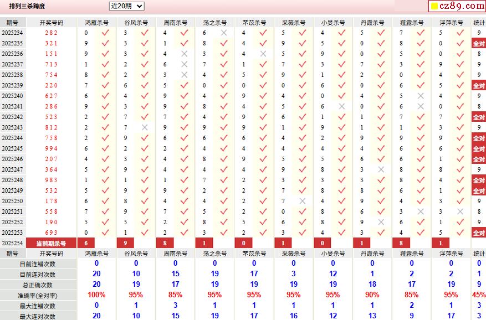The width and height of the screenshot is (486, 320).
Task: Click draw number 207
Action: (x=51, y=159)
